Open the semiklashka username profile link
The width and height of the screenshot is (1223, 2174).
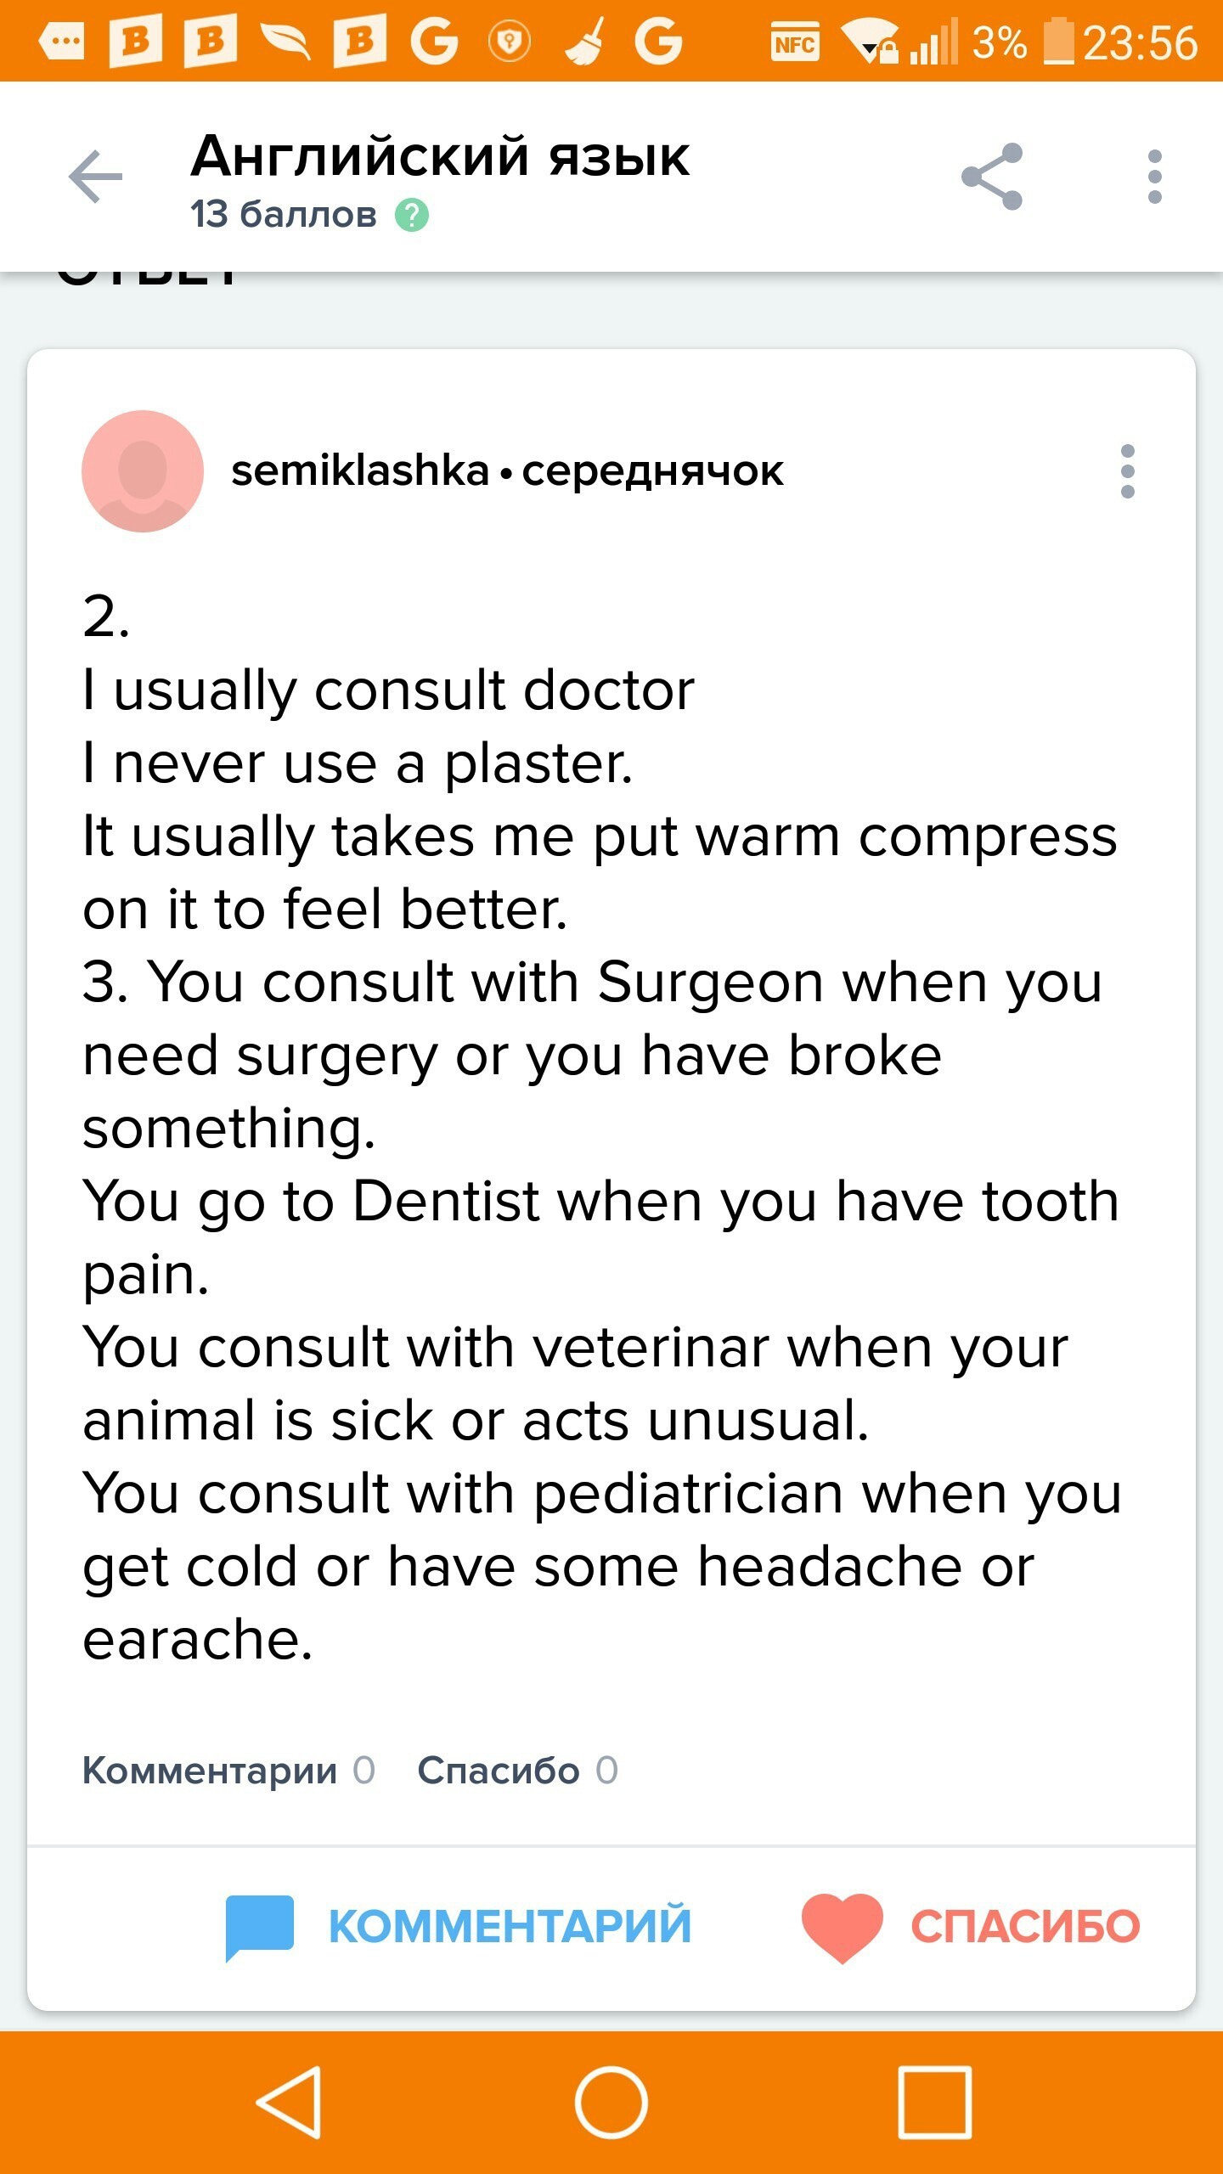[x=360, y=471]
